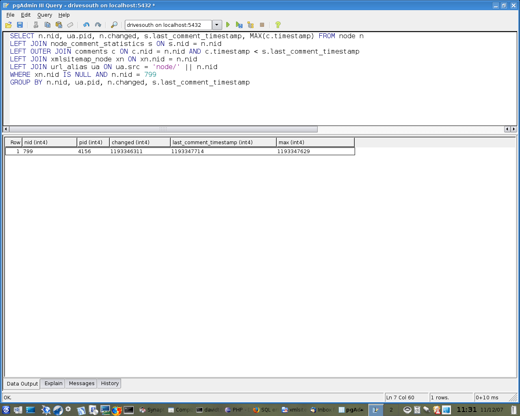Image resolution: width=520 pixels, height=416 pixels.
Task: Select the max cell value 1193347629
Action: coord(315,151)
